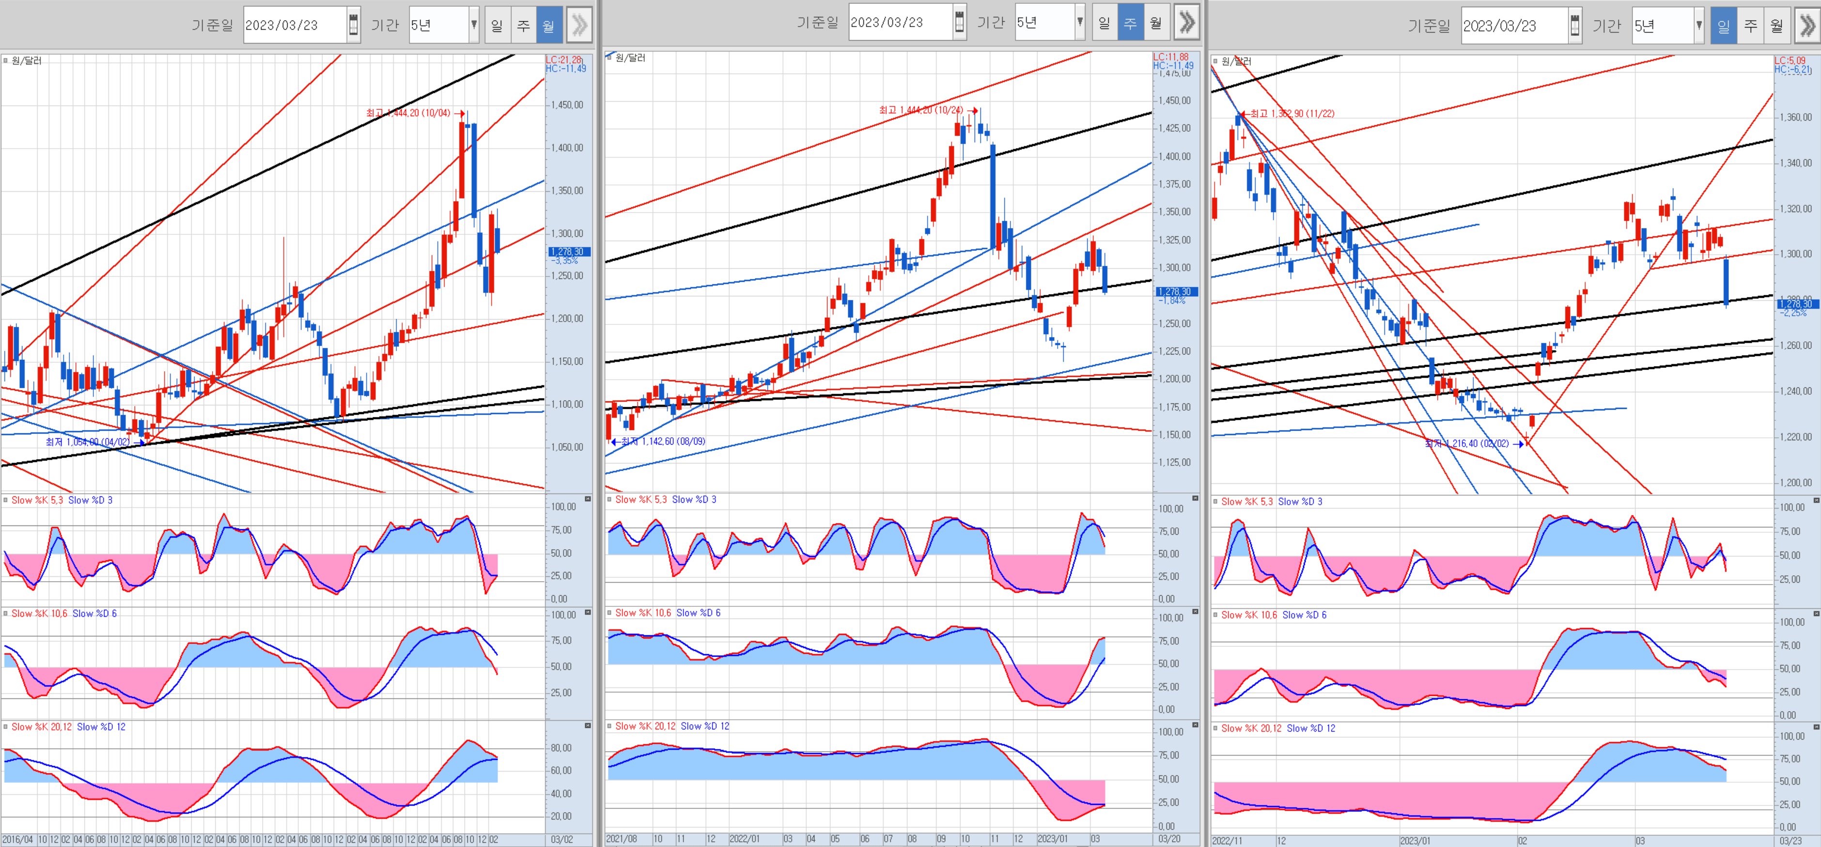The width and height of the screenshot is (1821, 847).
Task: Select 일 (daily) period in left chart
Action: click(497, 26)
